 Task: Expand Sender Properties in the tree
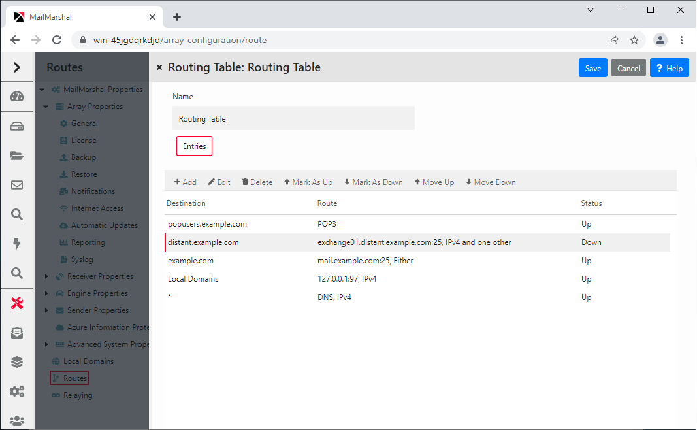click(46, 310)
